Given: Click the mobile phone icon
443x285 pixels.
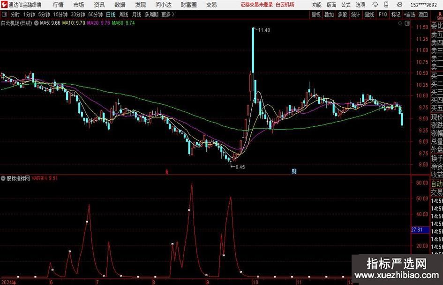Looking at the screenshot, I should click(x=386, y=5).
